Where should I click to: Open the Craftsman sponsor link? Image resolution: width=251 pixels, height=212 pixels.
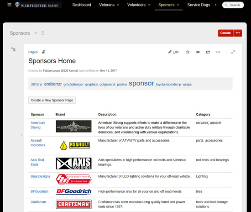[38, 202]
